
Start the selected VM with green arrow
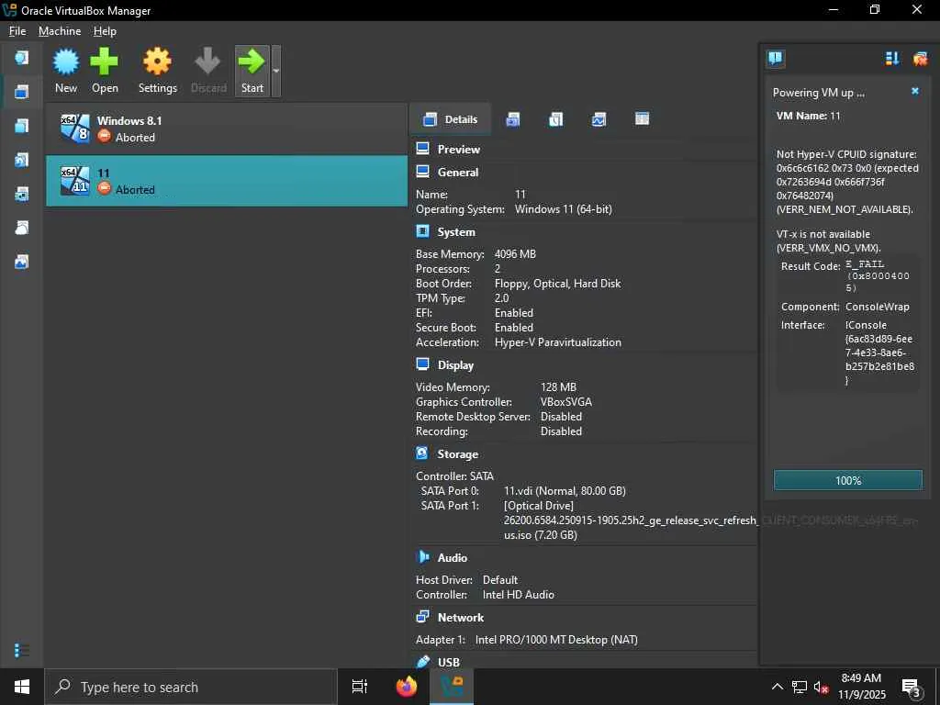(252, 71)
